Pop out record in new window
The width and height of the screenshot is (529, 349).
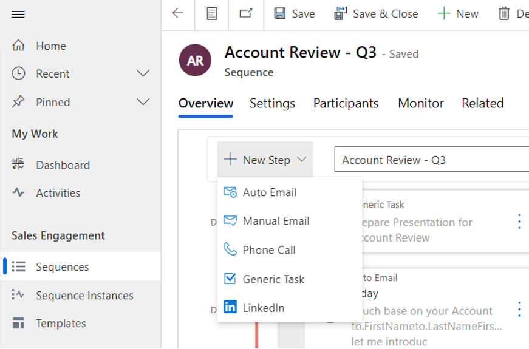(246, 13)
